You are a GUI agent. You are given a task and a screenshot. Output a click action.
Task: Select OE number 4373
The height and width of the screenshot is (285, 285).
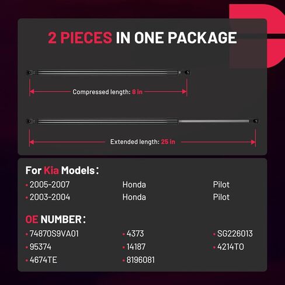(x=135, y=234)
